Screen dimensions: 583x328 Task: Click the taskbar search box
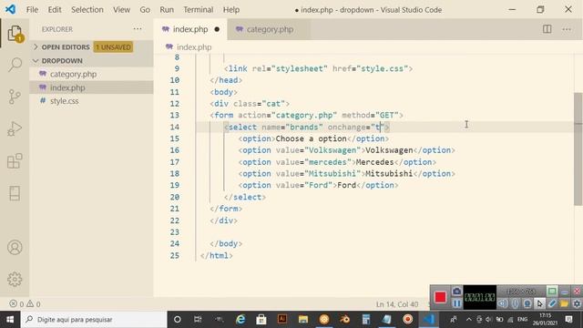point(94,320)
